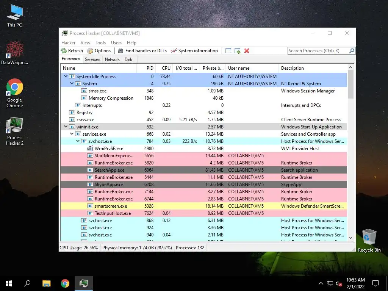Open the Windows Start menu

(x=9, y=283)
